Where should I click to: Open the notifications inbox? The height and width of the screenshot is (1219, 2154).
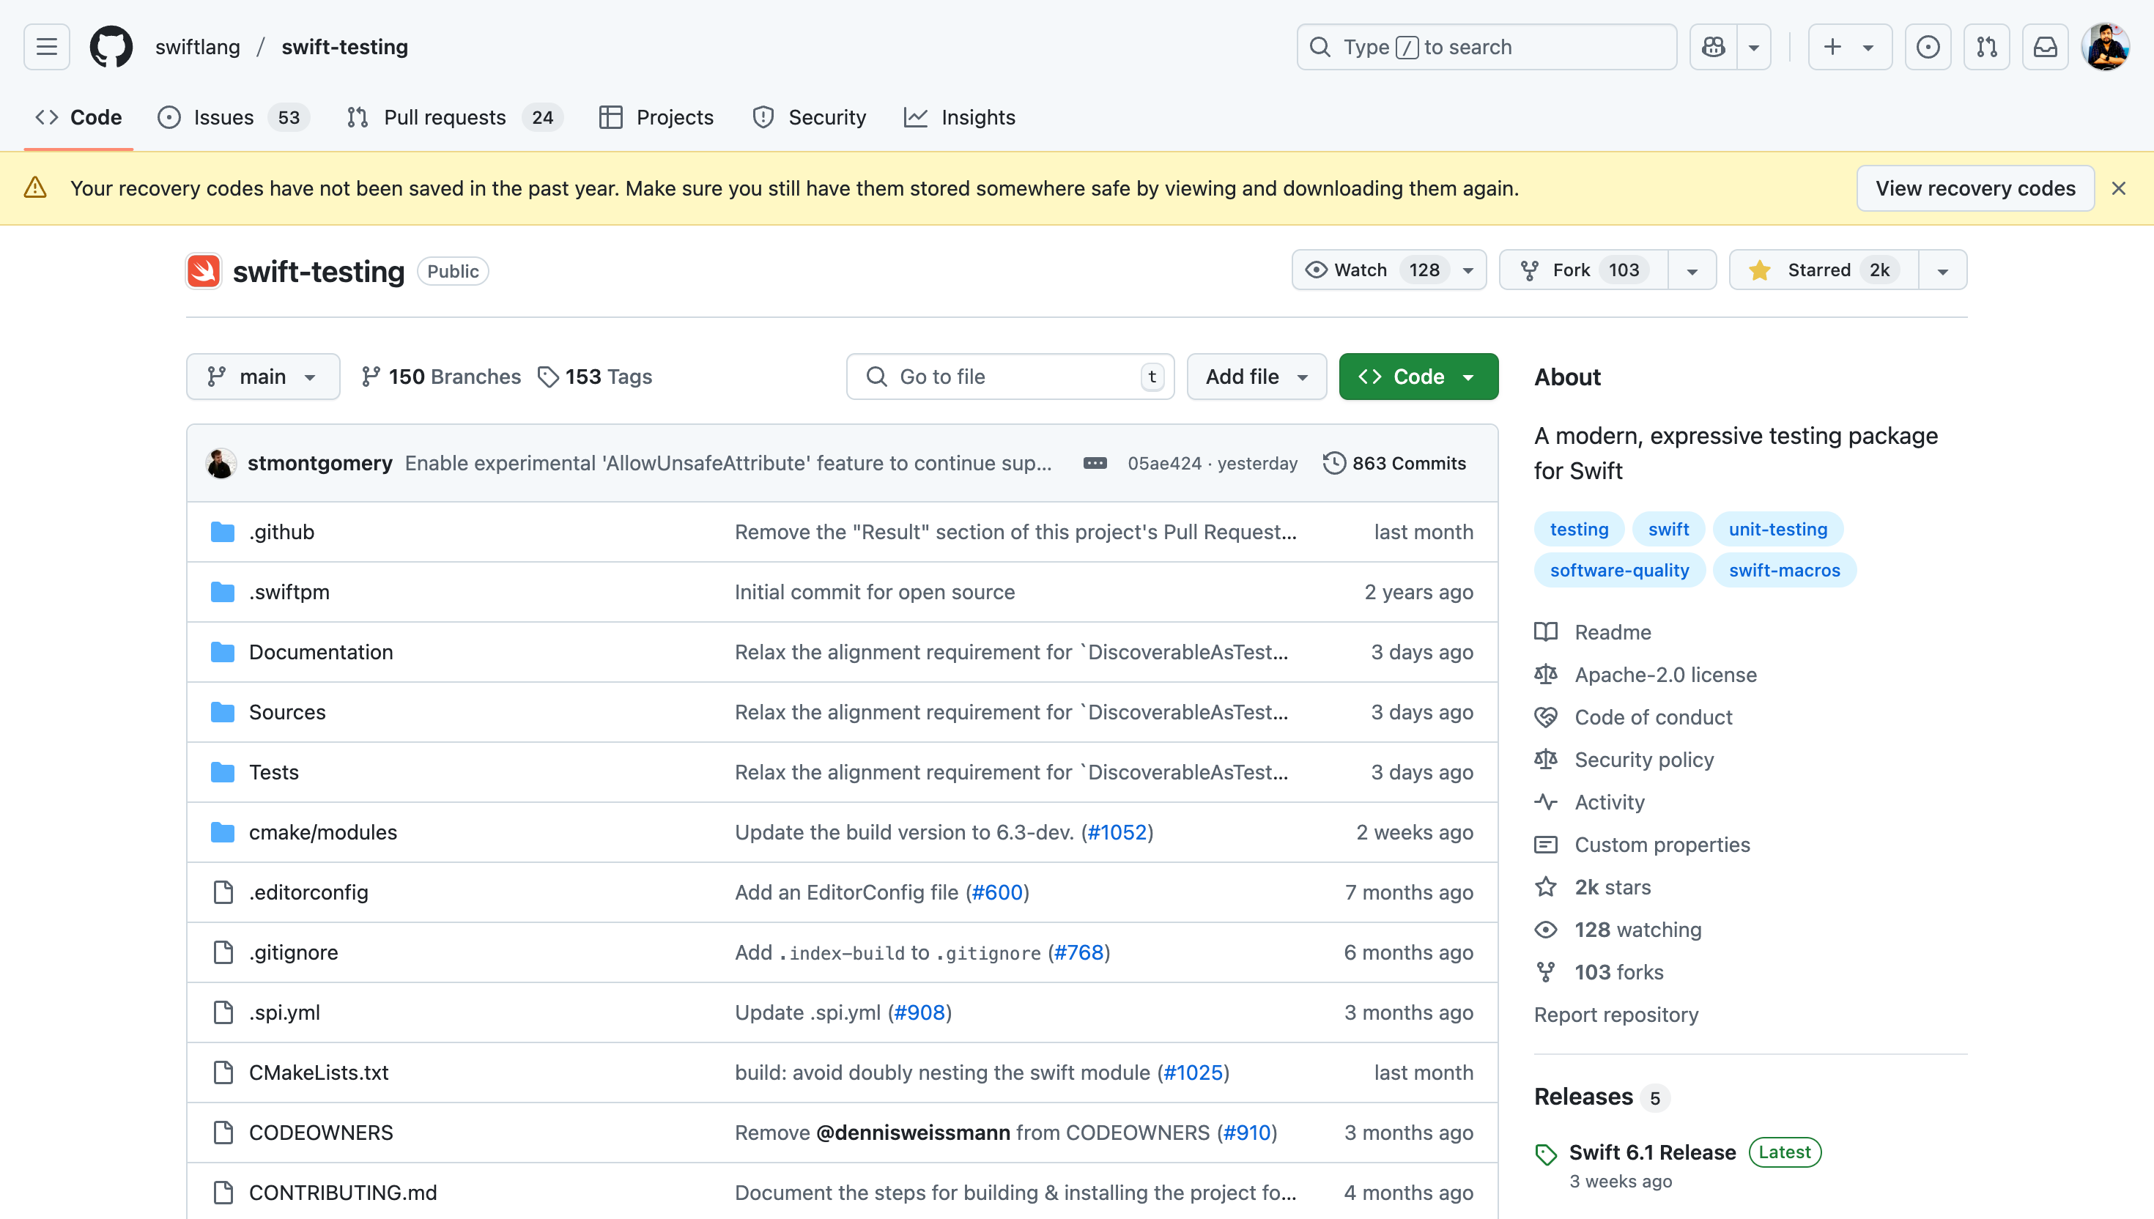2044,47
